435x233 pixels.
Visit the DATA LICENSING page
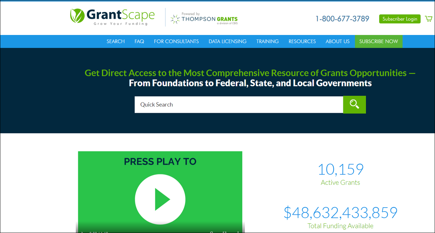tap(227, 41)
